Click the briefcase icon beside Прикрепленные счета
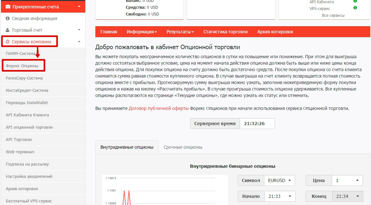 coord(8,6)
